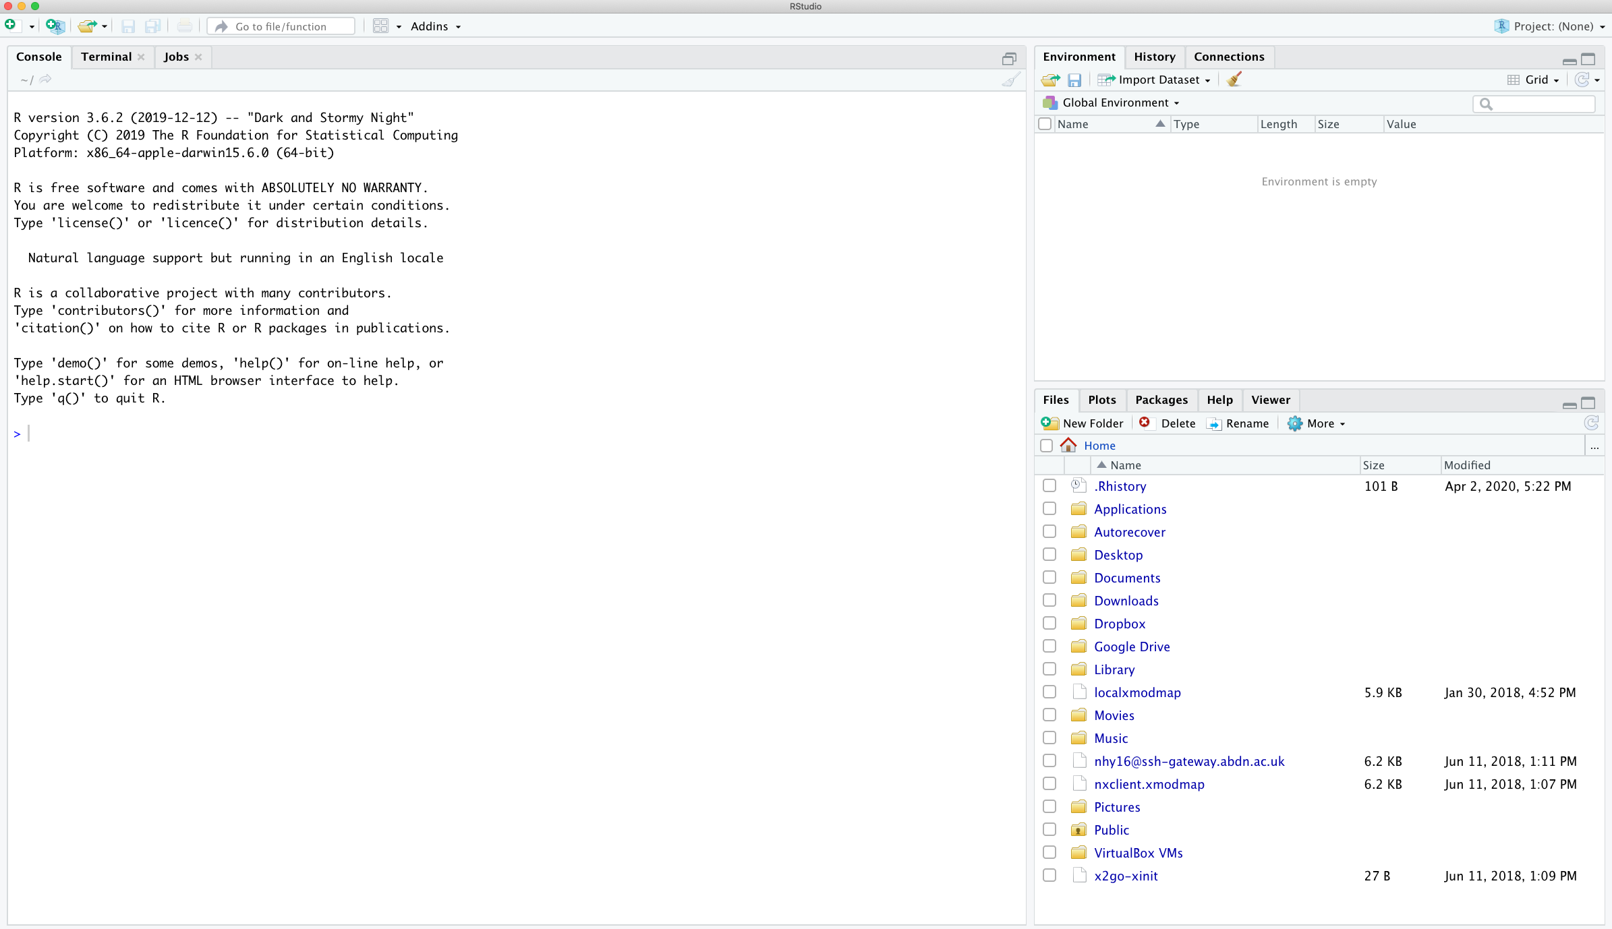This screenshot has height=929, width=1612.
Task: Refresh the file listing in Files pane
Action: coord(1591,423)
